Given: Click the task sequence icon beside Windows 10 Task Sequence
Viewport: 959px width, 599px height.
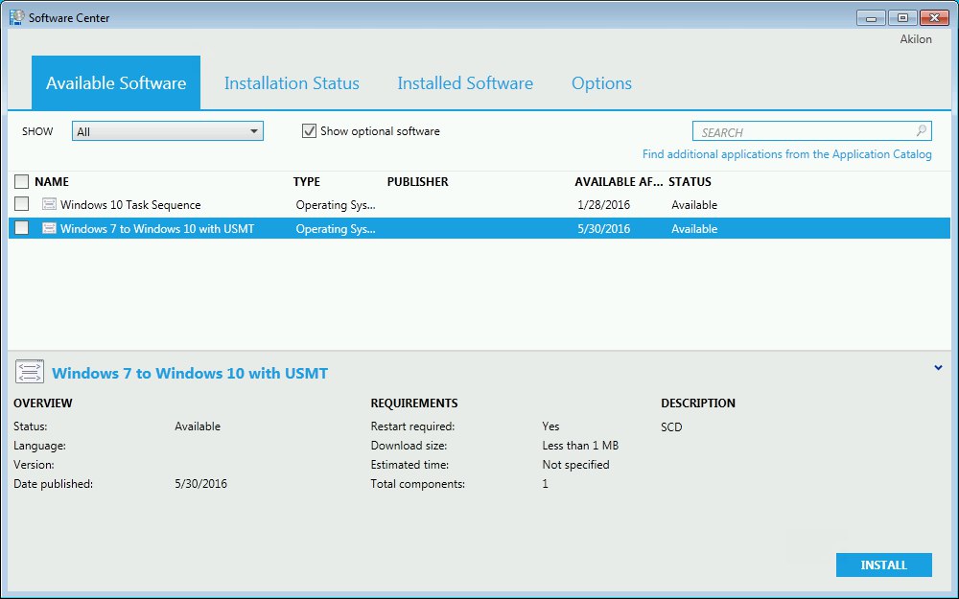Looking at the screenshot, I should click(x=49, y=204).
